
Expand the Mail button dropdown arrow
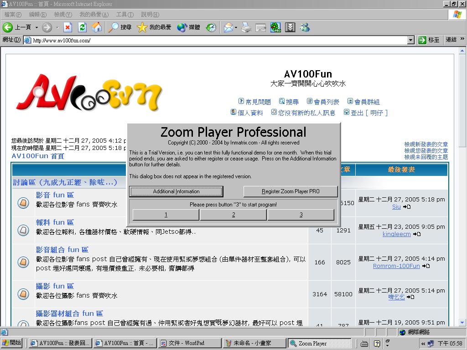click(236, 27)
